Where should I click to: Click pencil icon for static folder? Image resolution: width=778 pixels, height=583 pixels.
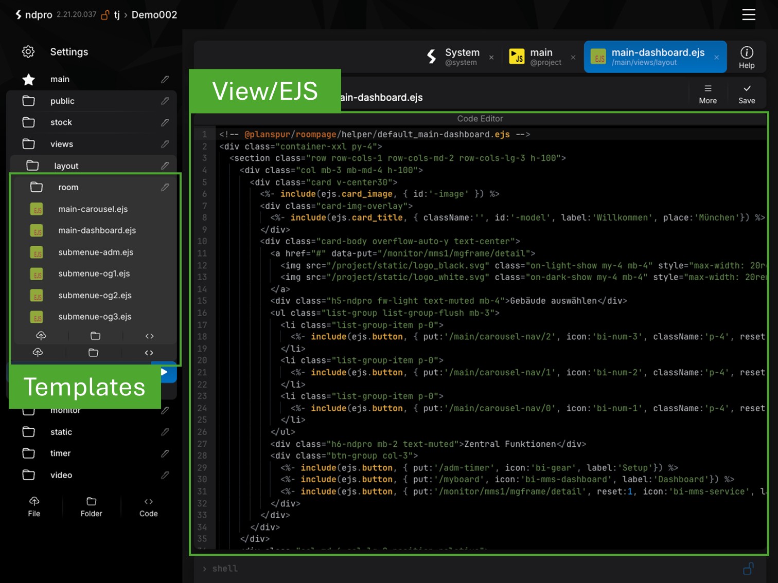tap(165, 432)
